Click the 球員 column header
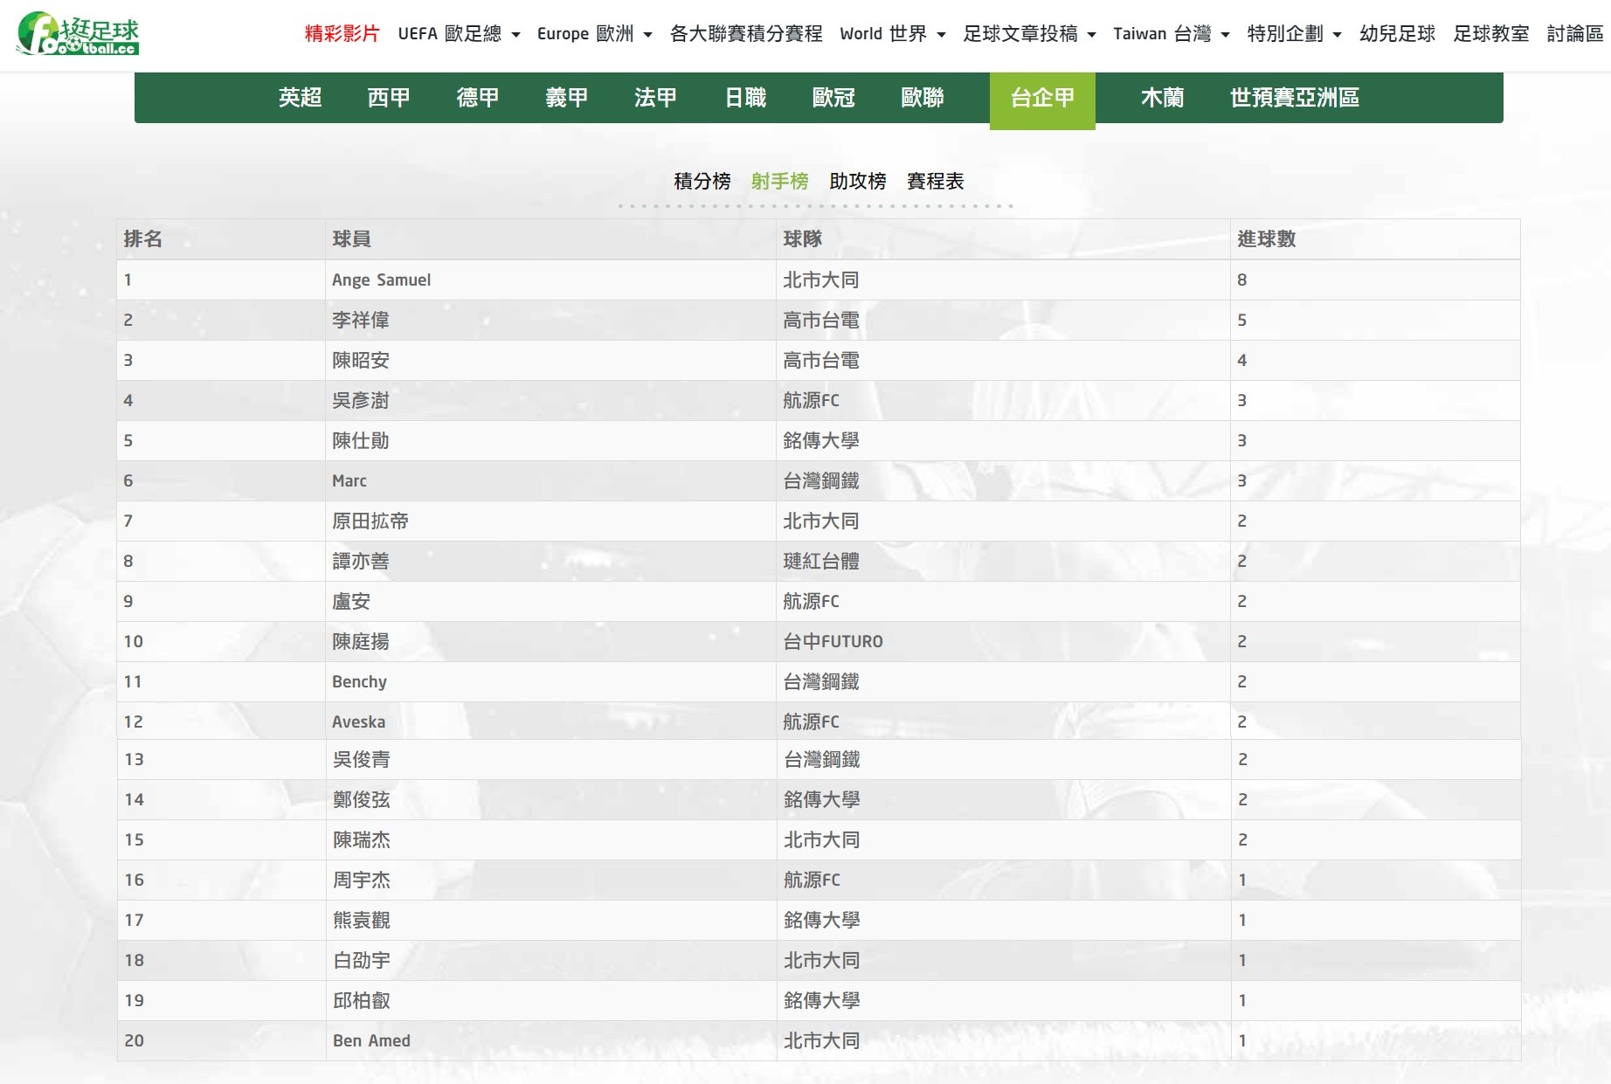The width and height of the screenshot is (1611, 1084). 351,238
